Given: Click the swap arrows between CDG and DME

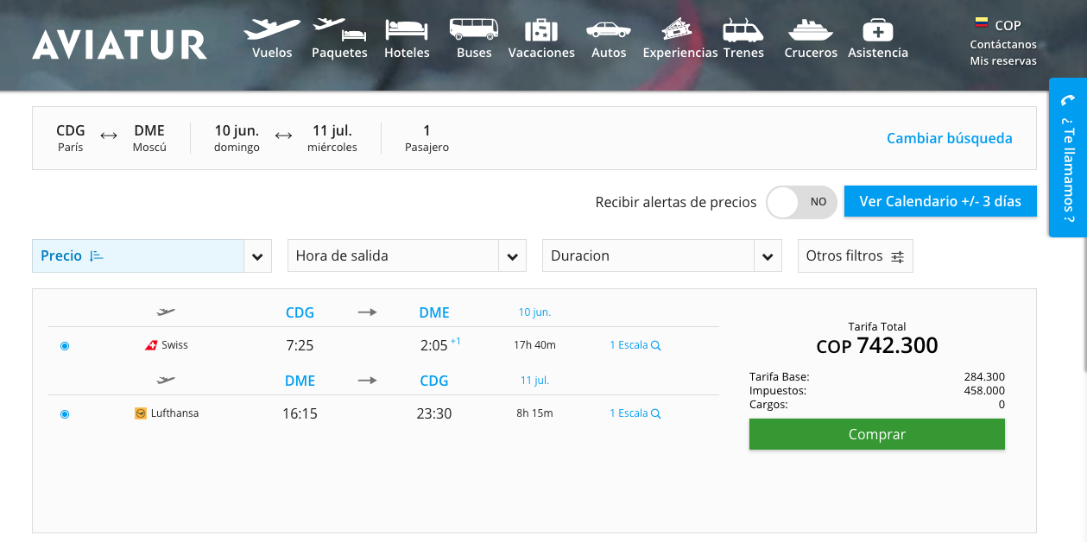Looking at the screenshot, I should [109, 135].
